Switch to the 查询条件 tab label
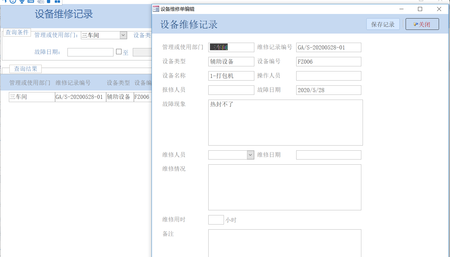 [17, 32]
